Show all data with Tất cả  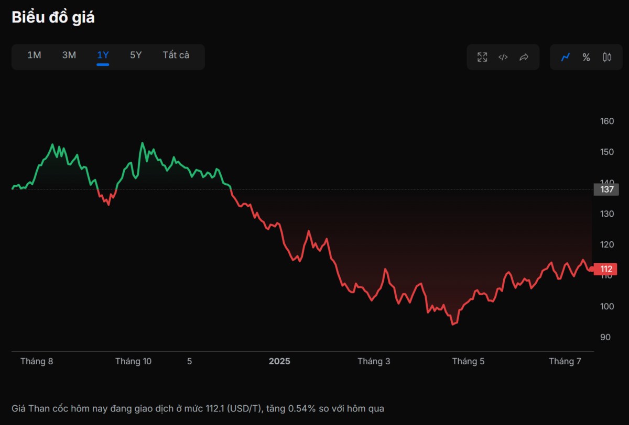[x=176, y=55]
